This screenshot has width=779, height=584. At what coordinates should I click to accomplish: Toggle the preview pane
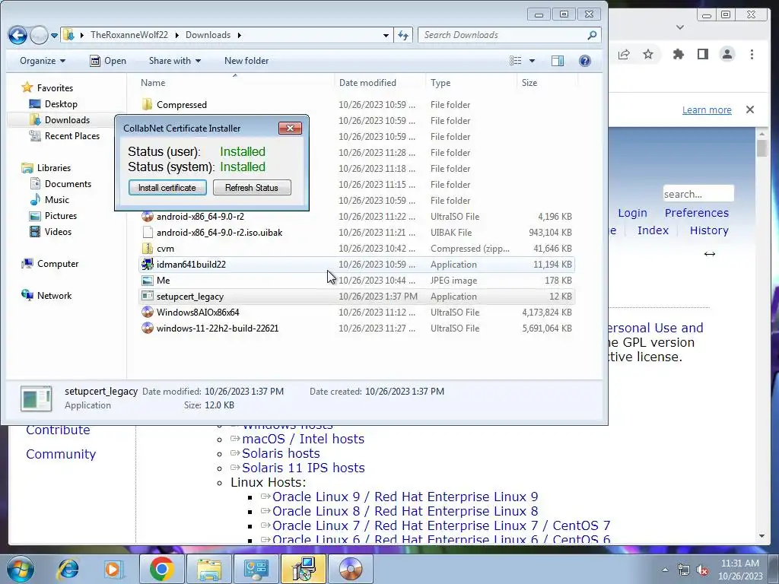tap(558, 61)
